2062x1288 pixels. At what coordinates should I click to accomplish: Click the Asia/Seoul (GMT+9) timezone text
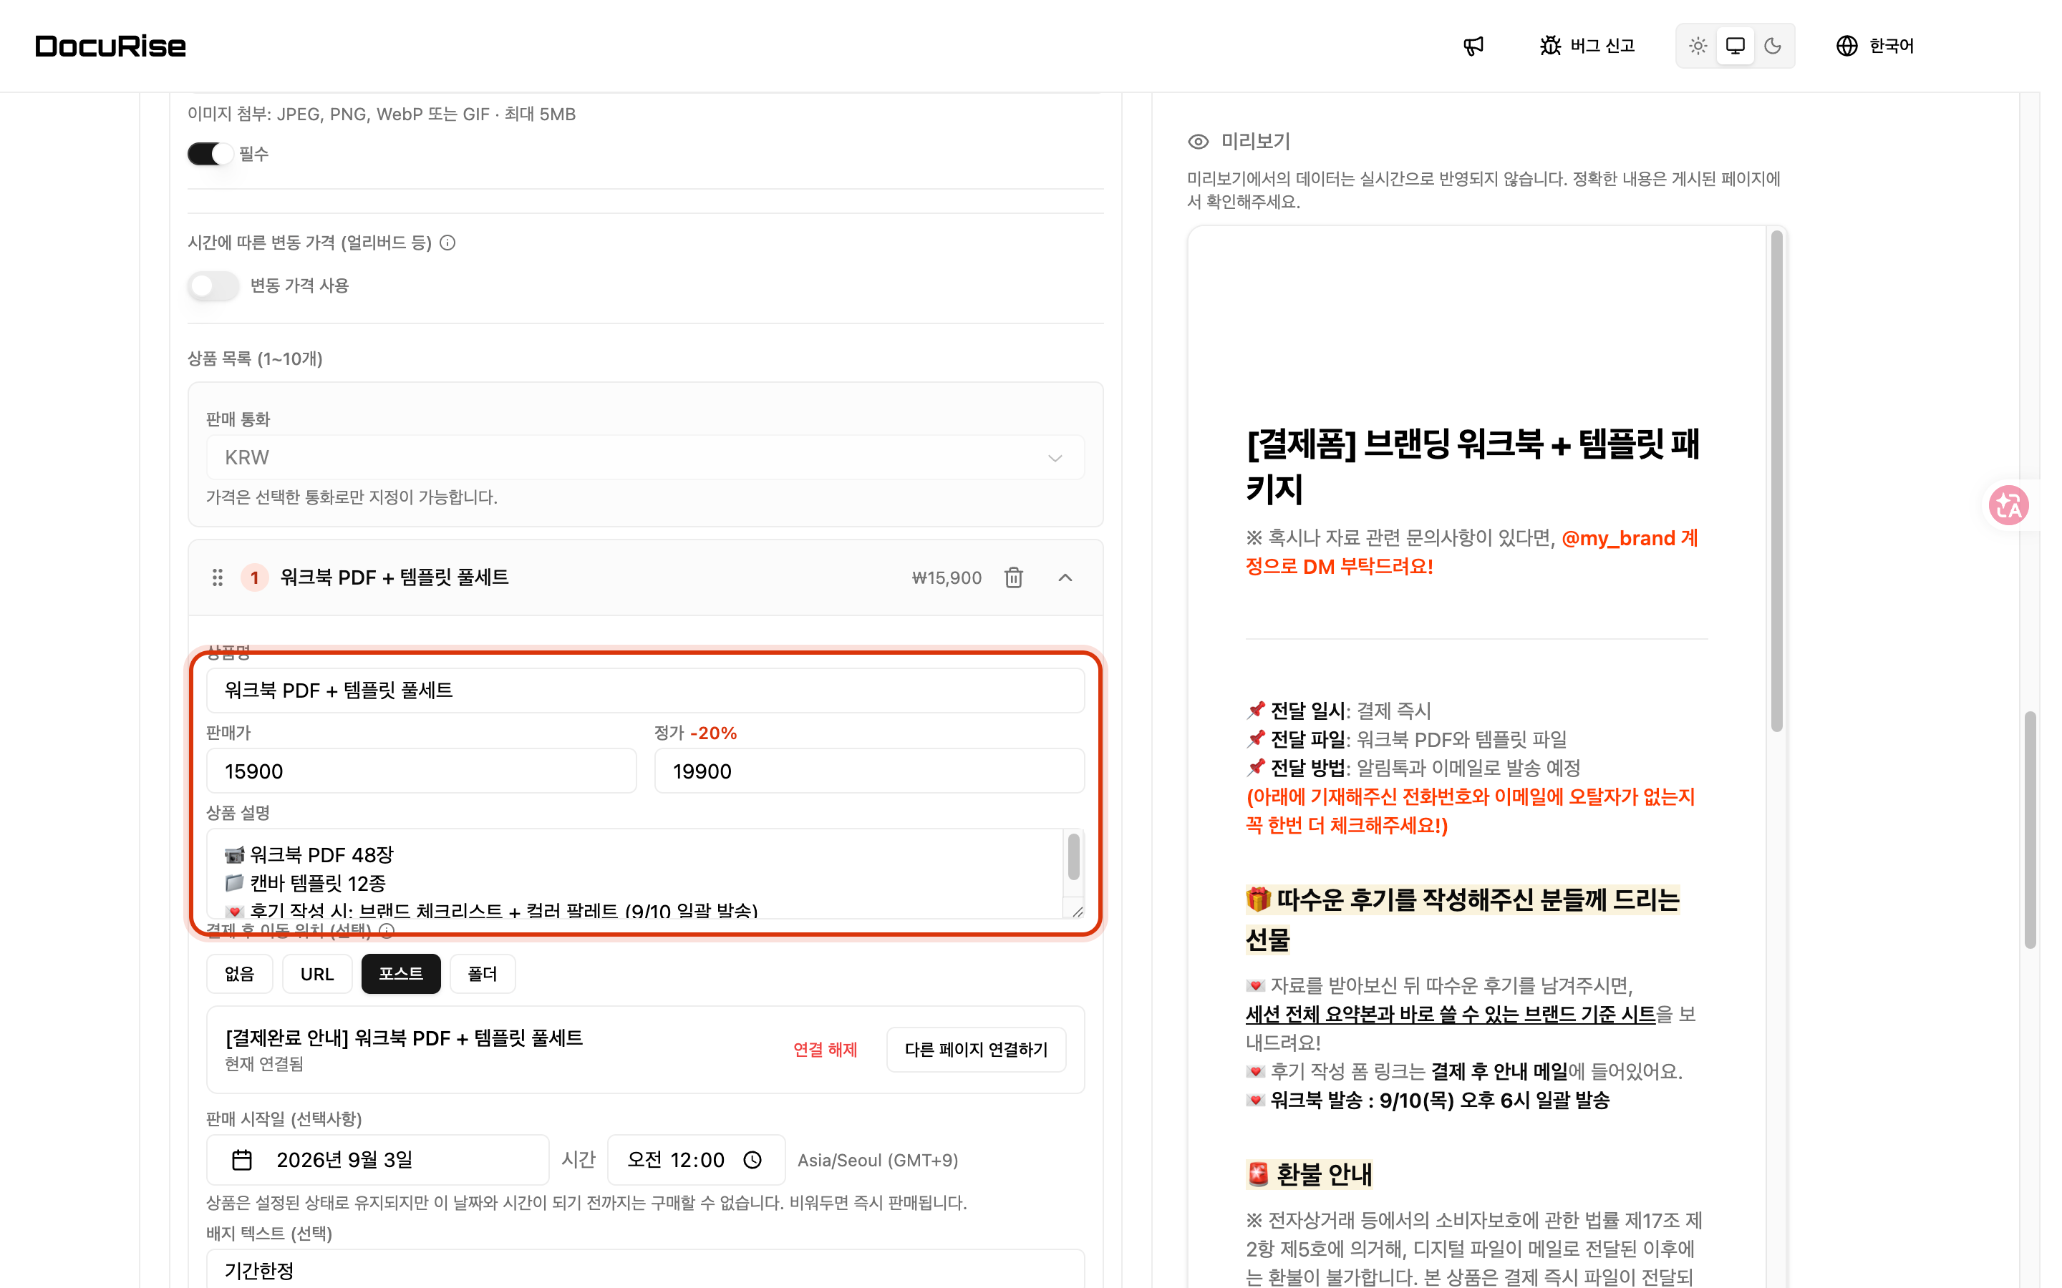(x=878, y=1160)
